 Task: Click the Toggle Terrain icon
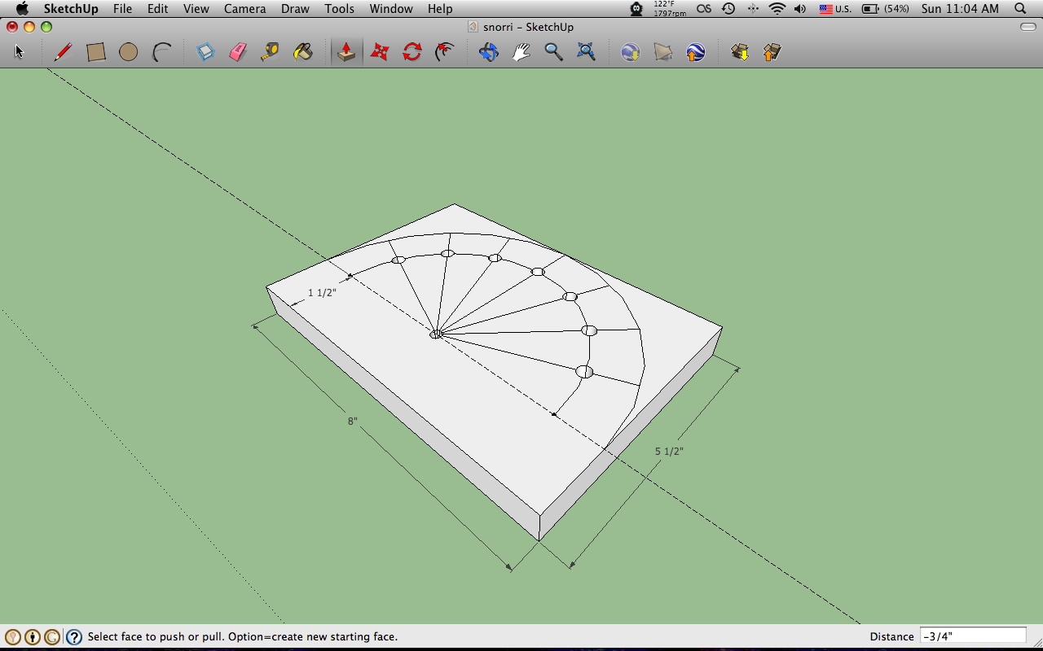(x=663, y=52)
